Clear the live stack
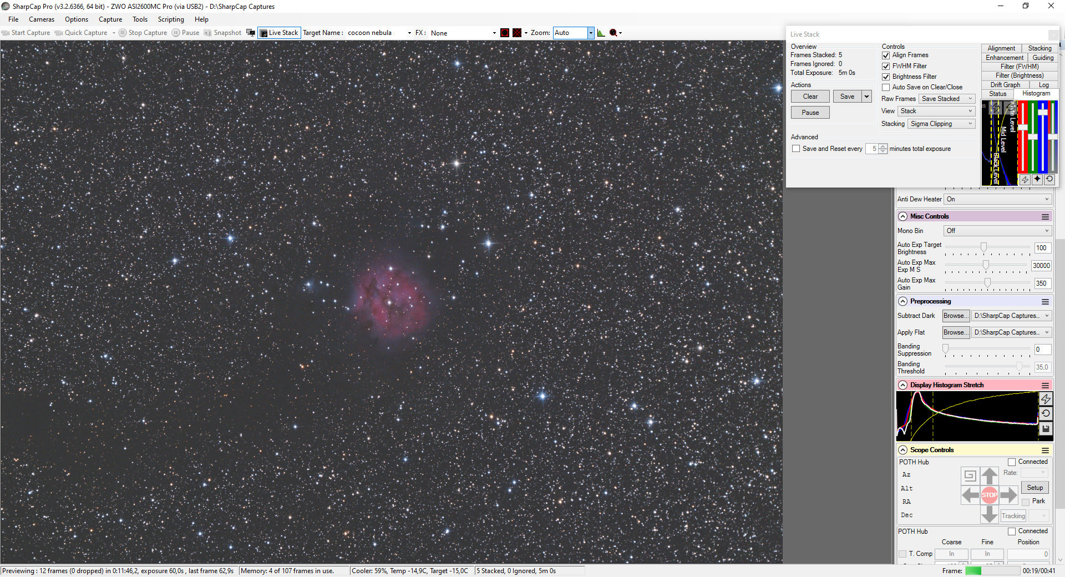This screenshot has width=1065, height=577. pos(810,97)
